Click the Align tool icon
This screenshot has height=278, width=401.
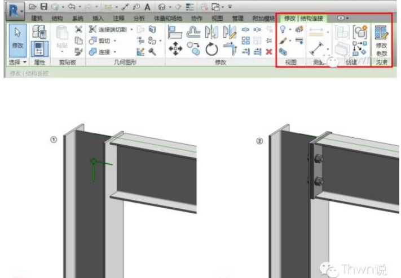pyautogui.click(x=175, y=32)
